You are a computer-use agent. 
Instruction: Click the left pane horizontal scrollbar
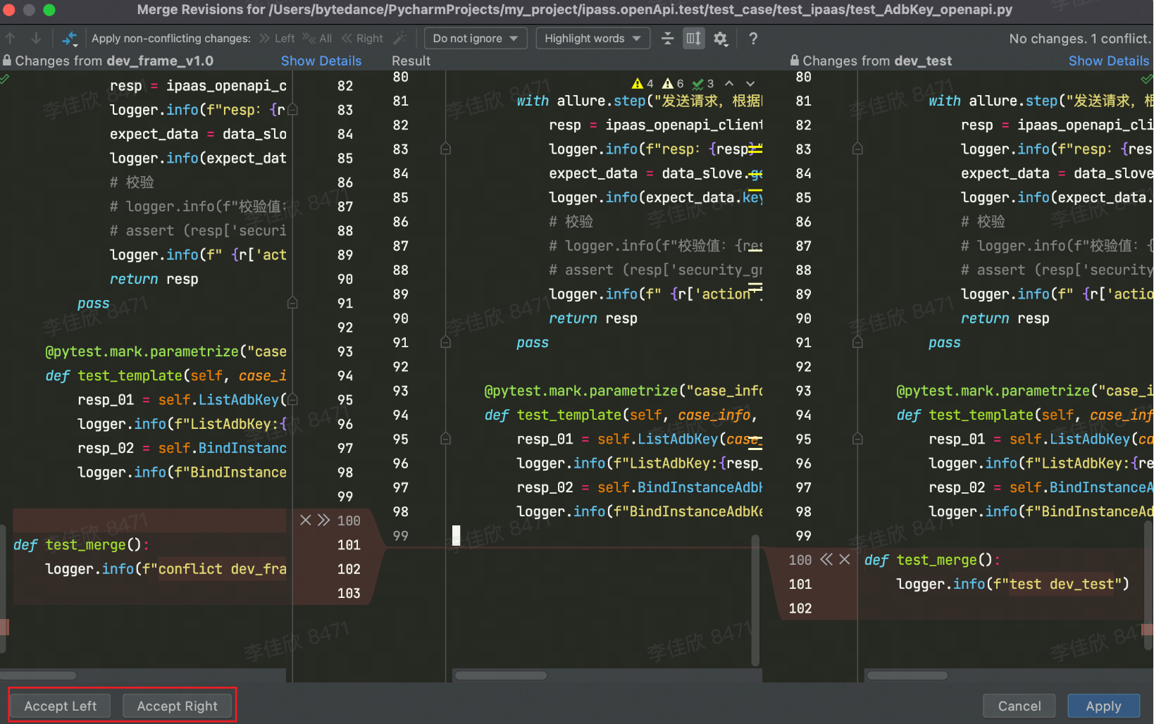point(39,675)
